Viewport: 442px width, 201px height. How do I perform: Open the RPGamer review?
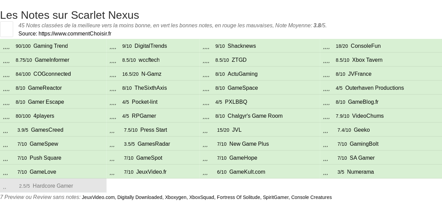144,116
